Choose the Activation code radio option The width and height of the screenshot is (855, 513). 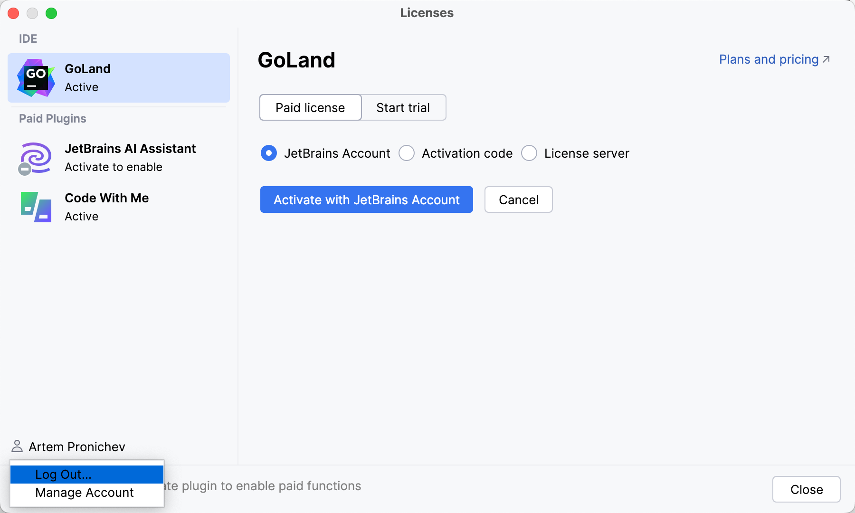coord(407,153)
